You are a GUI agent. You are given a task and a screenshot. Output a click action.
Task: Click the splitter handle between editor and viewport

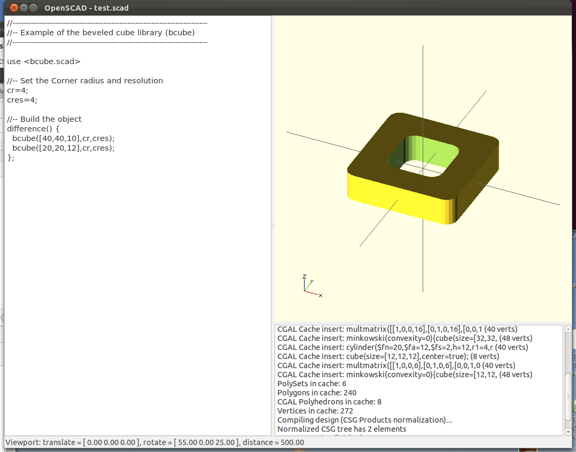[273, 226]
